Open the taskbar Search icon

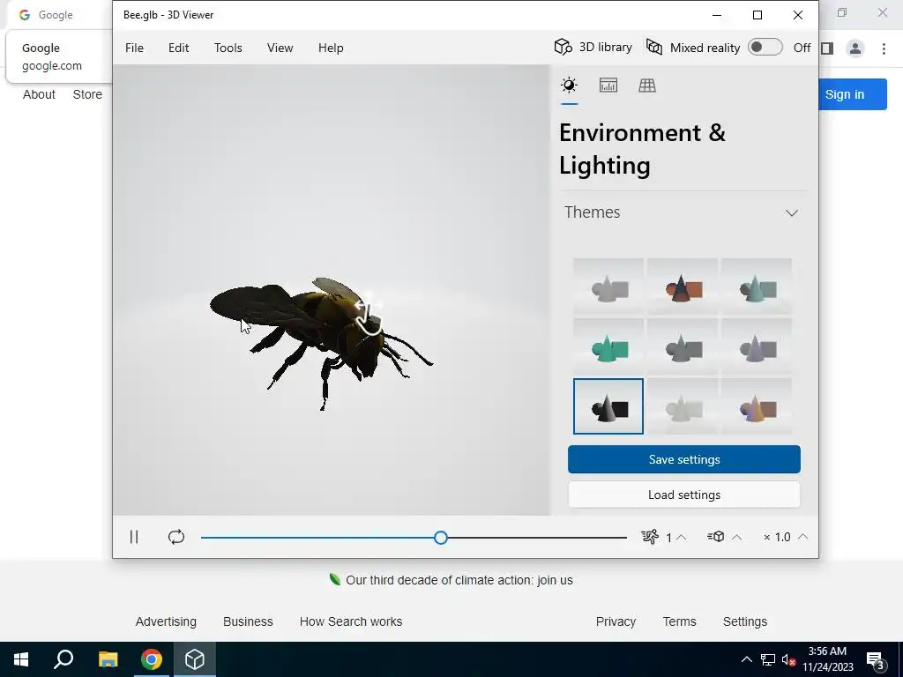click(x=63, y=659)
